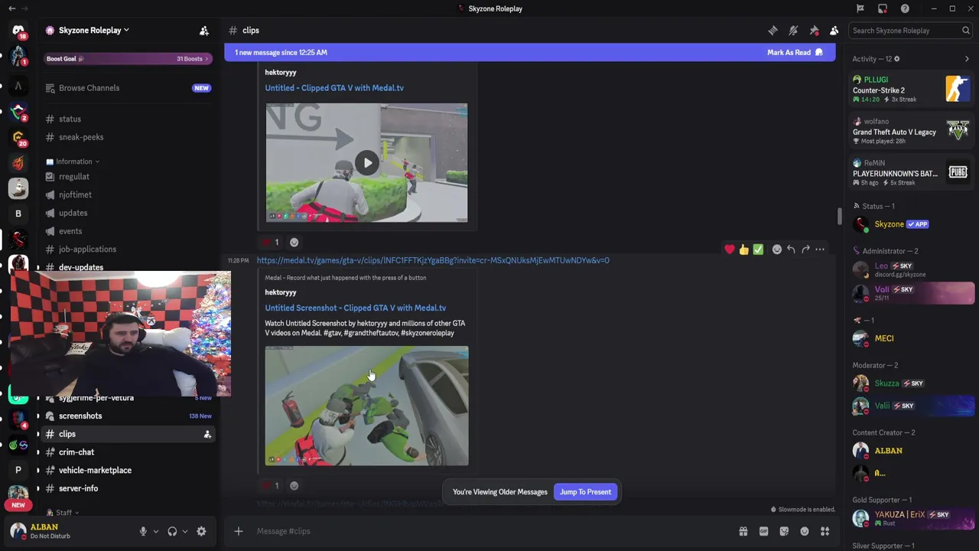Screen dimensions: 979x551
Task: Open the Threads icon in channel header
Action: click(x=772, y=31)
